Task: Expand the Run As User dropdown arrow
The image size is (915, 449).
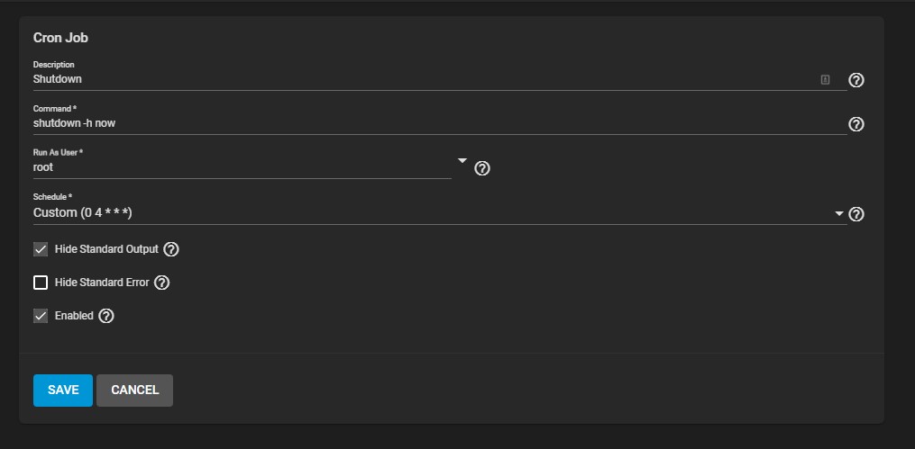Action: tap(462, 161)
